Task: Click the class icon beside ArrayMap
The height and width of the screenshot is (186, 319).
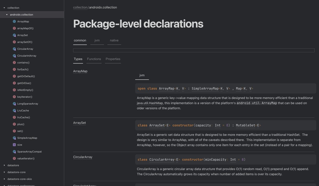Action: click(14, 21)
